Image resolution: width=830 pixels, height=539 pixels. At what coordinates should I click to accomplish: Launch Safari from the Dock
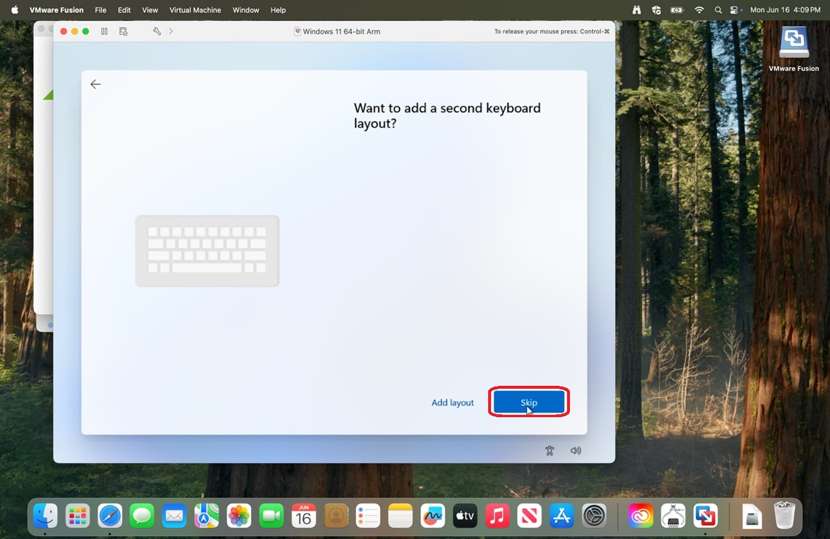[x=110, y=516]
